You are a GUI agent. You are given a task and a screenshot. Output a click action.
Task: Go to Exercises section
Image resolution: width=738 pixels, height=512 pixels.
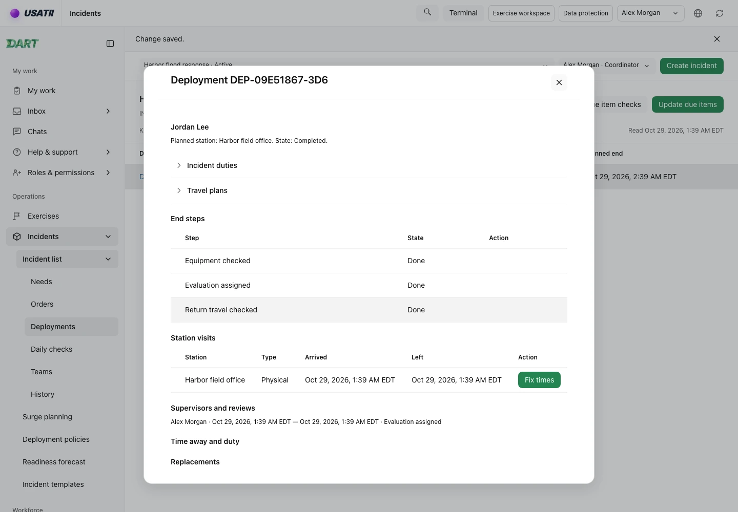(62, 216)
